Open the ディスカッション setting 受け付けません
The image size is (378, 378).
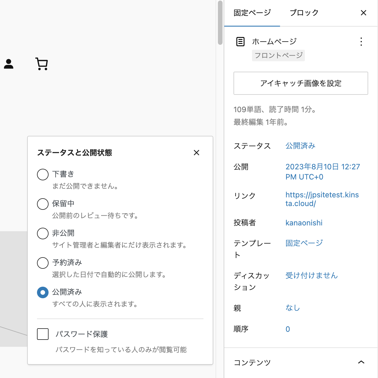(311, 275)
